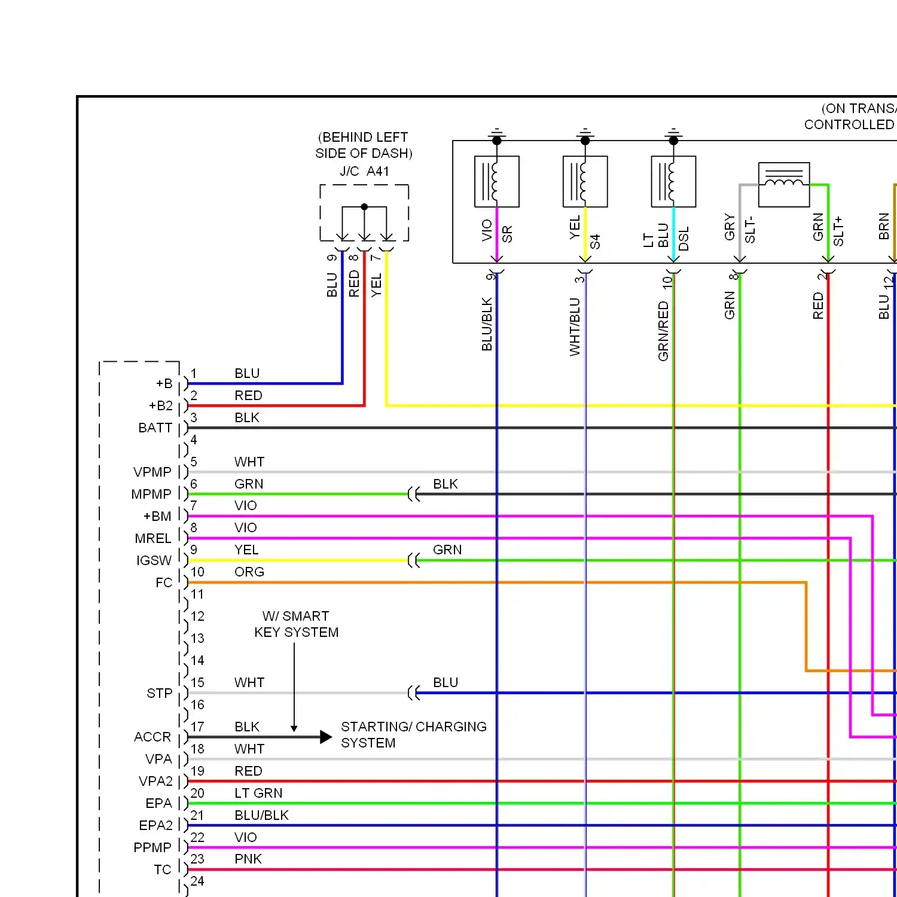Click the arrowhead pointing to STARTING/ CHARGING SYSTEM

326,737
